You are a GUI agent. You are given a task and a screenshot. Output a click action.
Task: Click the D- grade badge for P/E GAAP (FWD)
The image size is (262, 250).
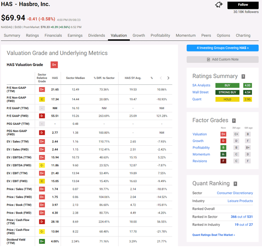click(x=42, y=116)
